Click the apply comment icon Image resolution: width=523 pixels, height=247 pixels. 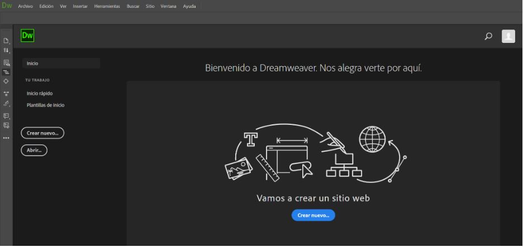pos(6,116)
